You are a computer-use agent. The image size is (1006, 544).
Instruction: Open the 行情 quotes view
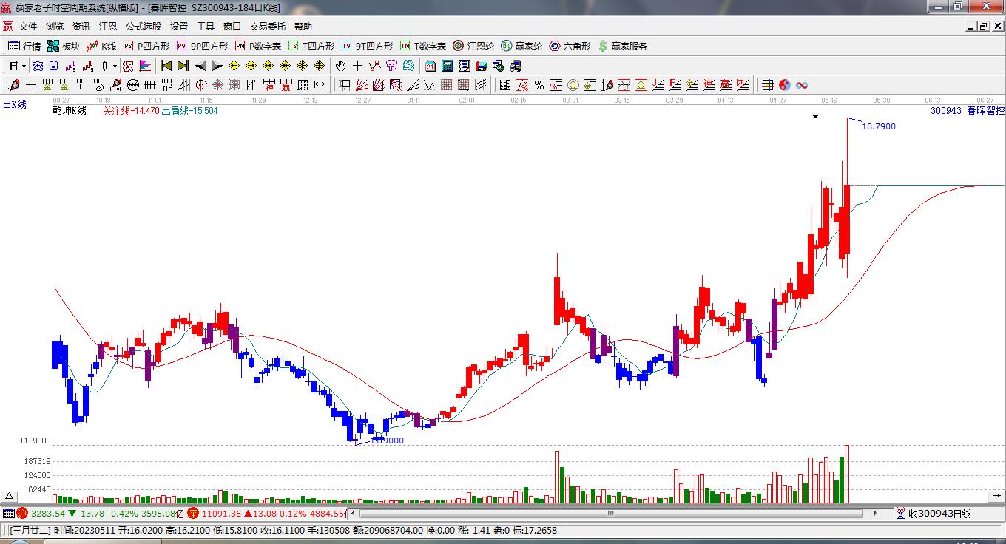coord(24,46)
